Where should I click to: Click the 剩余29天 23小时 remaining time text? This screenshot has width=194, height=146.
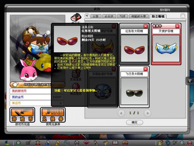tap(94, 40)
